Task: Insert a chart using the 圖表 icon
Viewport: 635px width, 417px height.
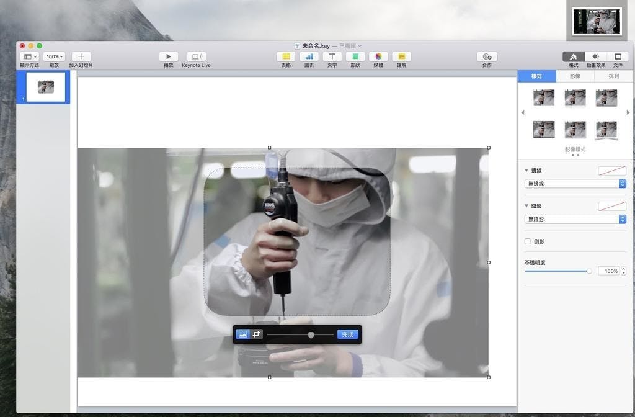Action: pyautogui.click(x=309, y=56)
